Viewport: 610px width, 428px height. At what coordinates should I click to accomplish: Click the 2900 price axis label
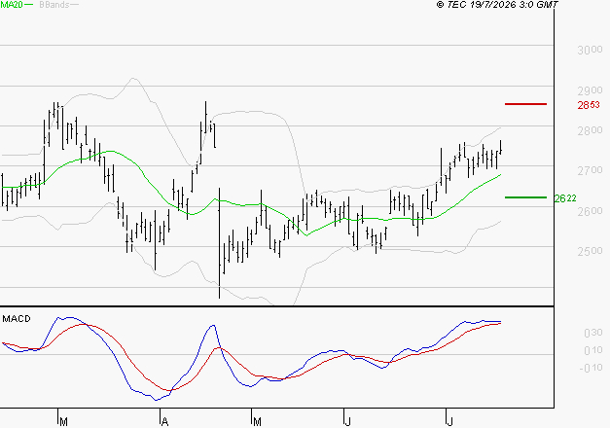[590, 90]
